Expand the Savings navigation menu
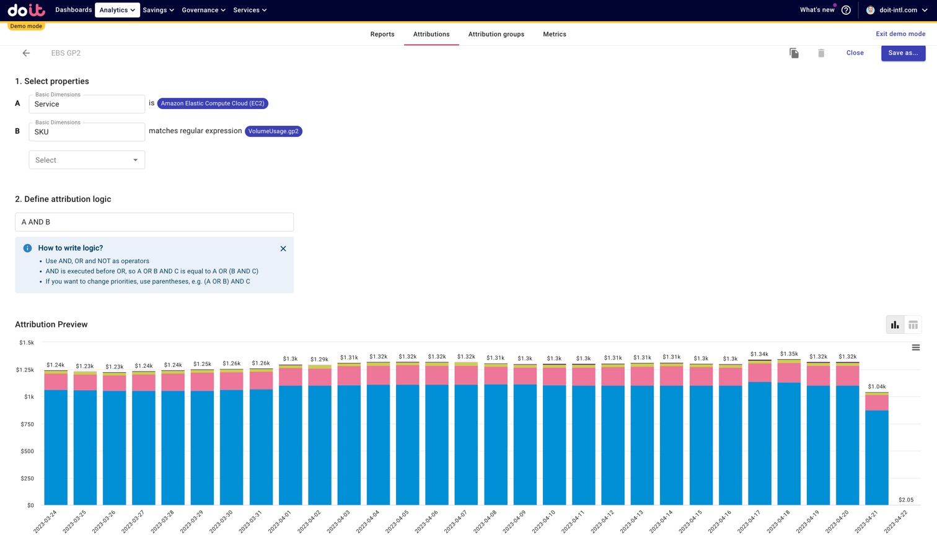This screenshot has width=937, height=535. pos(158,10)
